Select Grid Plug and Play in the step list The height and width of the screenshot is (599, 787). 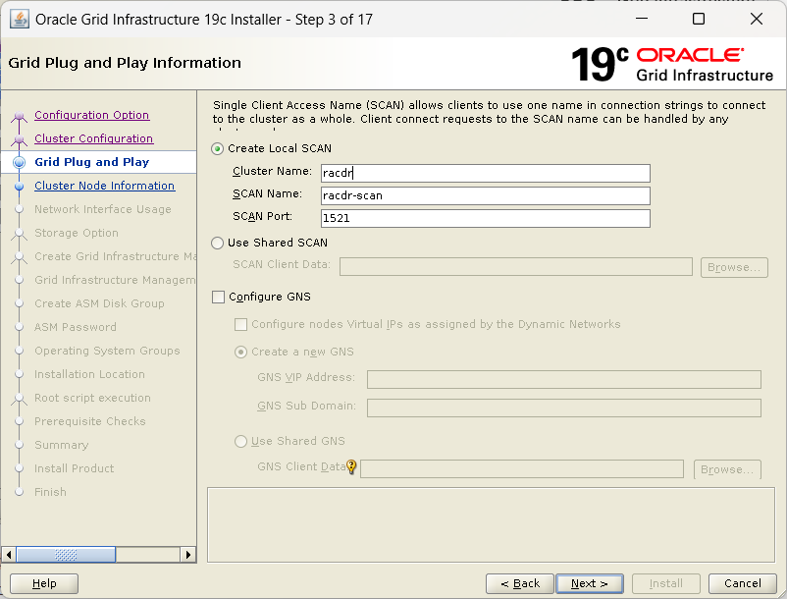(92, 162)
